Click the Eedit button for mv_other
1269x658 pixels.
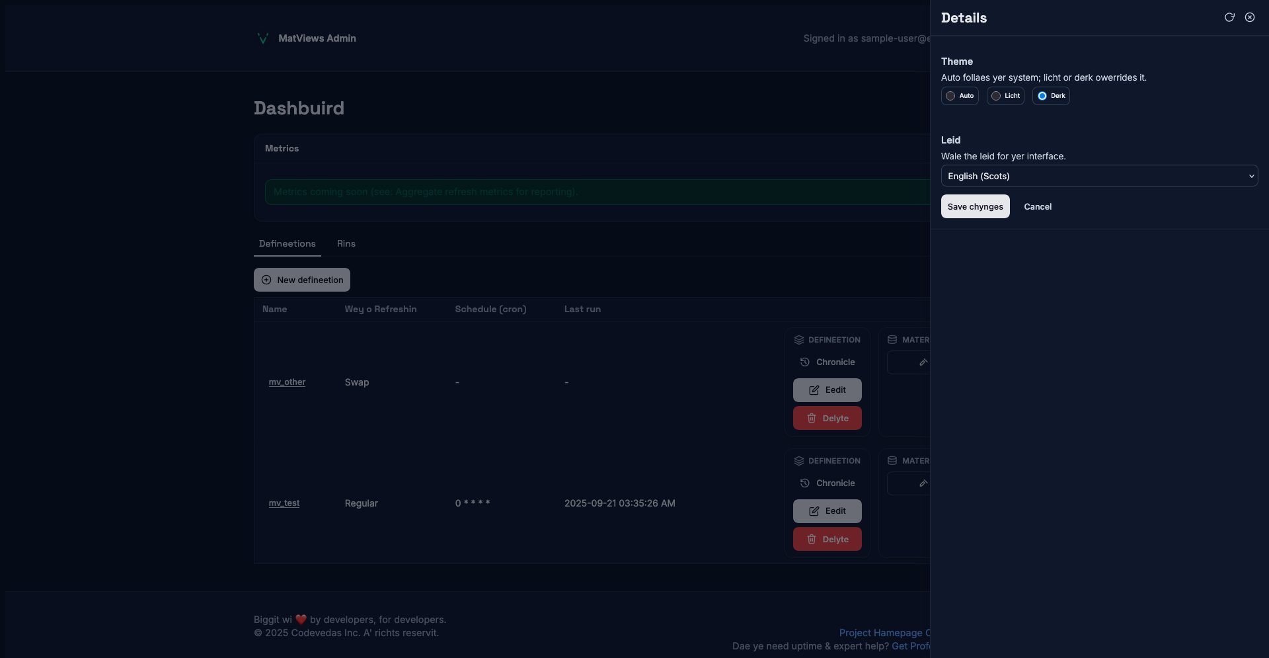[x=827, y=390]
